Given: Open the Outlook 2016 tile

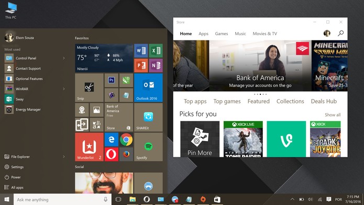Looking at the screenshot, I should click(x=148, y=88).
